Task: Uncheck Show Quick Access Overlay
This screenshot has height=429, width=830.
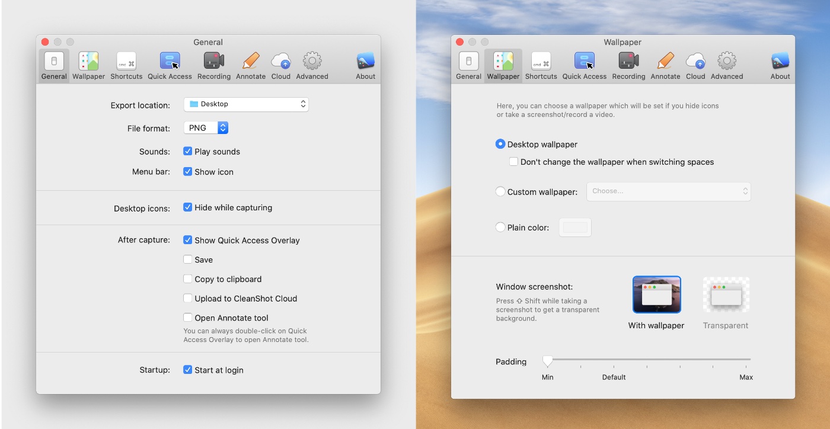Action: [188, 240]
